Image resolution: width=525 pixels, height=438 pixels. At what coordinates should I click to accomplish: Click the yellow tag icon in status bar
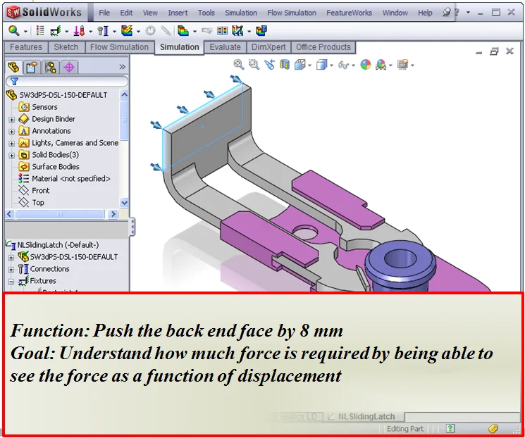[x=493, y=428]
